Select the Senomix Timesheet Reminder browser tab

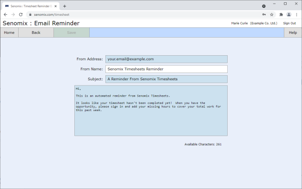[31, 6]
